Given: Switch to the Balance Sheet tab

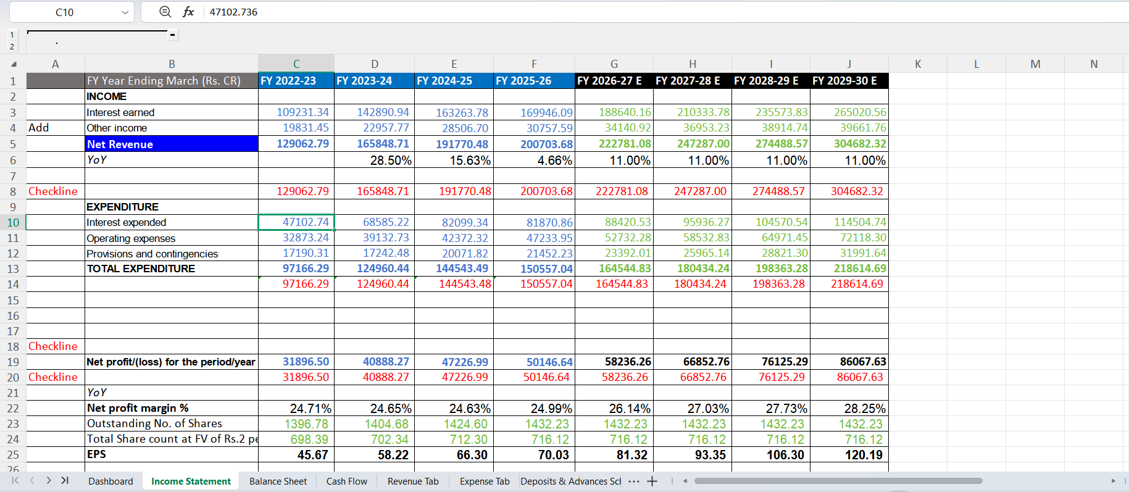Looking at the screenshot, I should tap(278, 482).
